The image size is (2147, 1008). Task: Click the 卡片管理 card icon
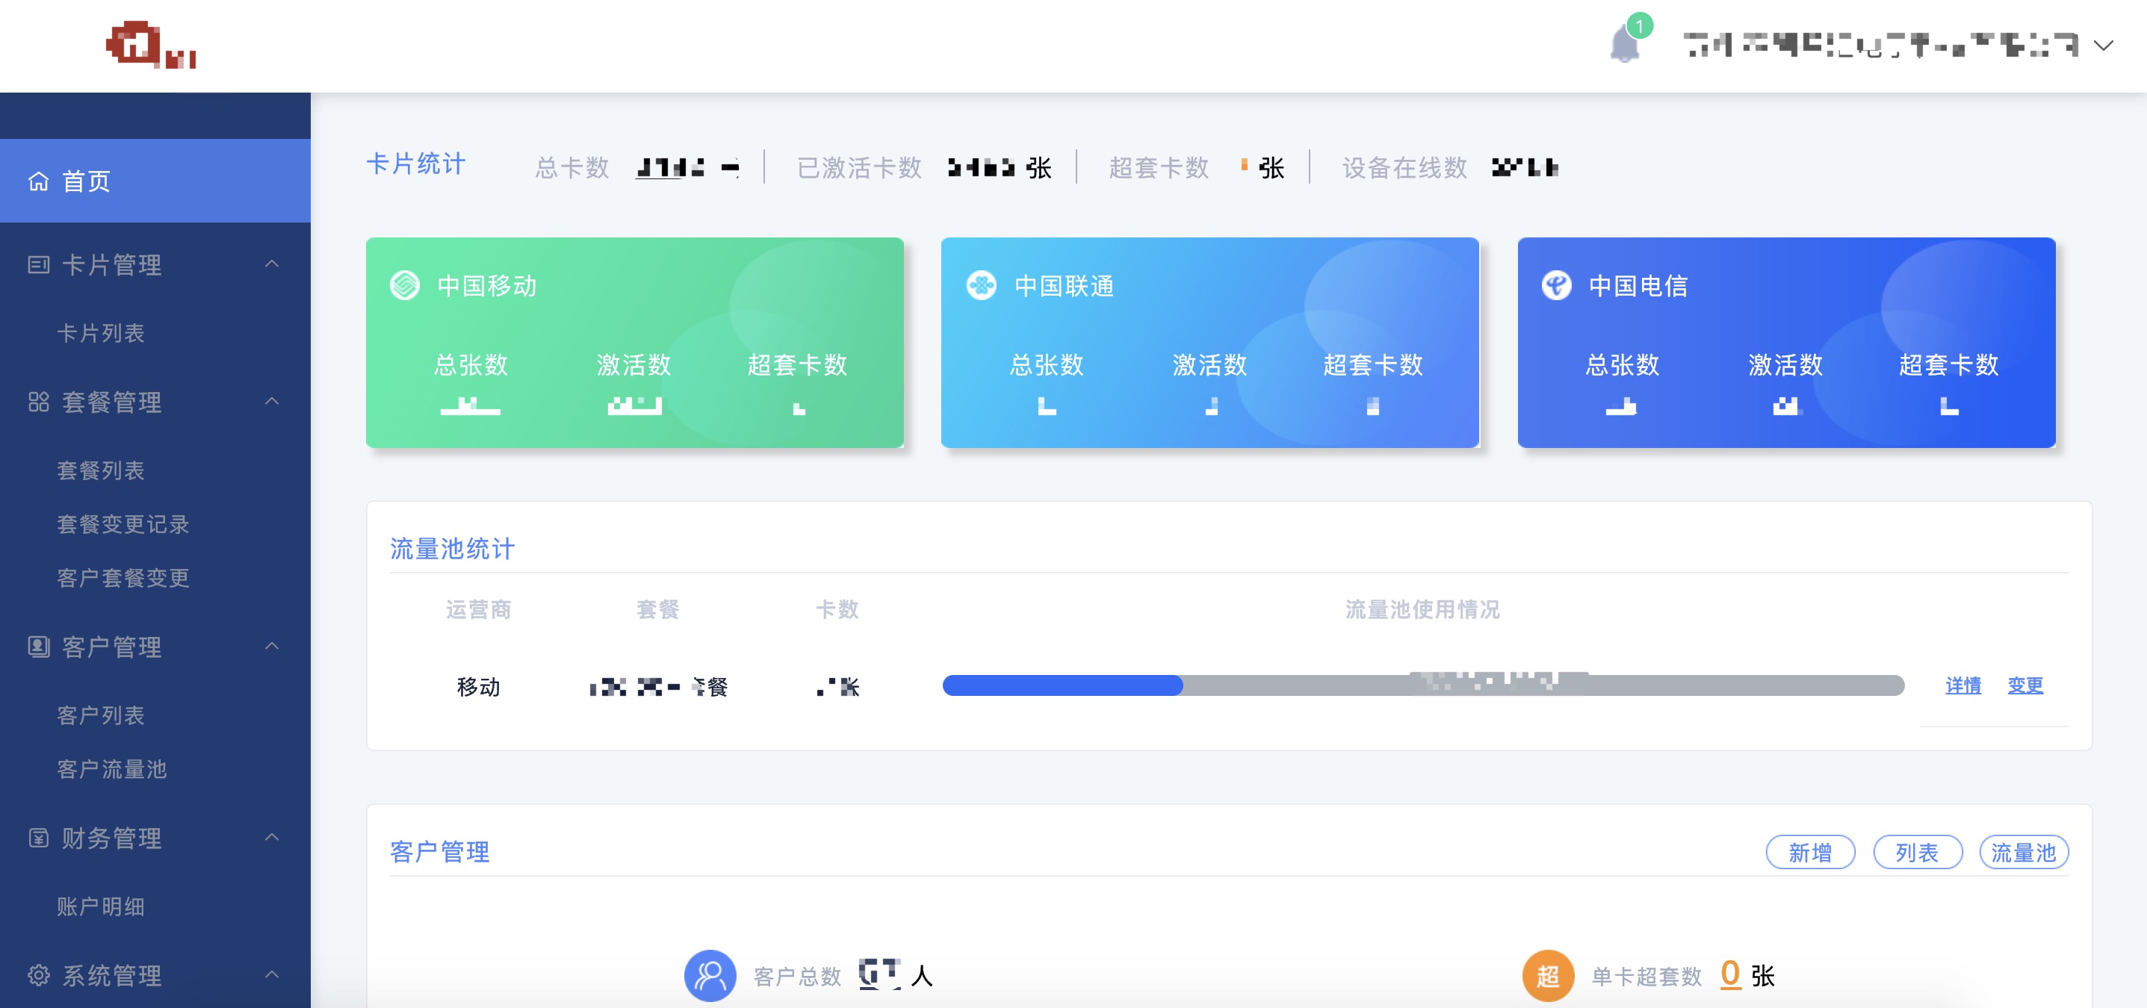[x=38, y=265]
